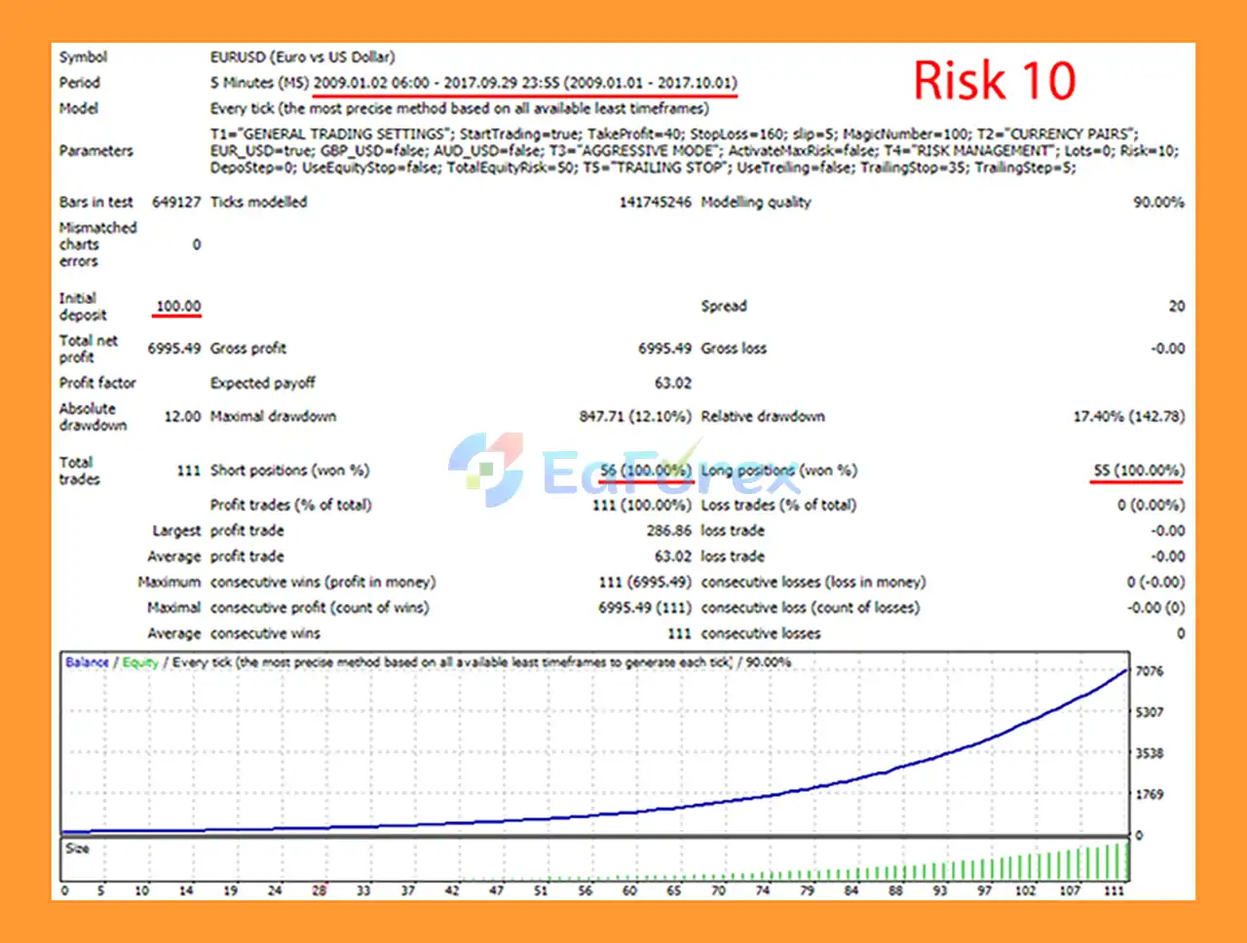
Task: Click the long positions 55 (100.00%) value
Action: [1138, 471]
